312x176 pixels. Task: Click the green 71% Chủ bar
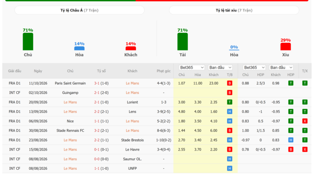click(28, 41)
